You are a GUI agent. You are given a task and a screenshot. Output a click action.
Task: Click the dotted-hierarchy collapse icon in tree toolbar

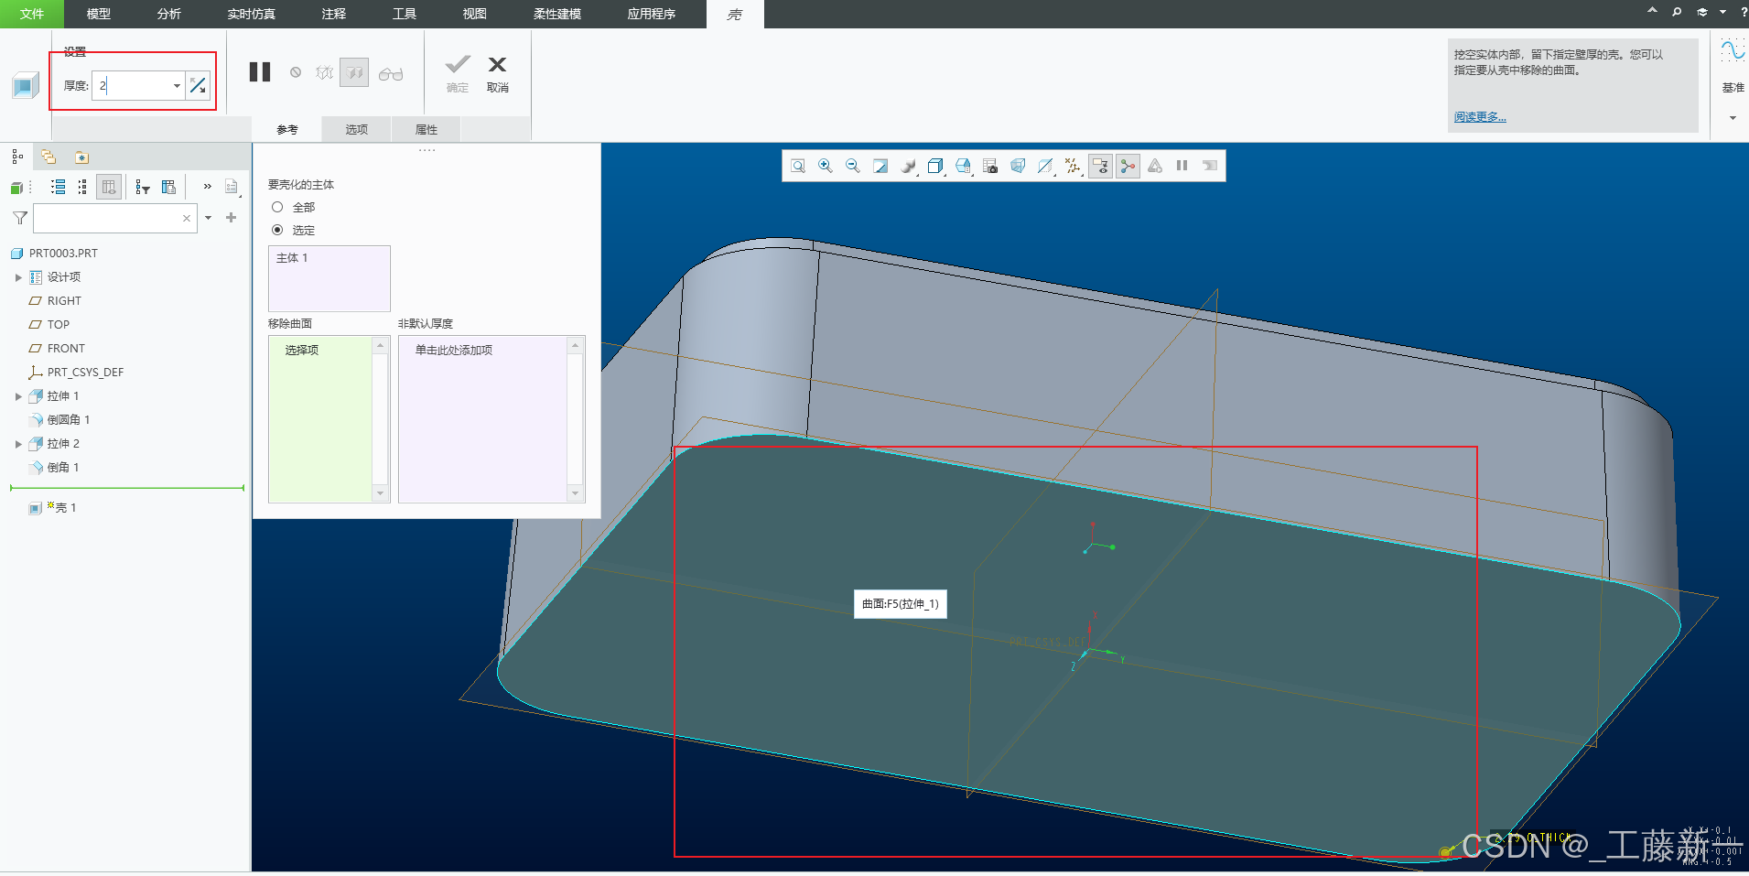point(82,187)
